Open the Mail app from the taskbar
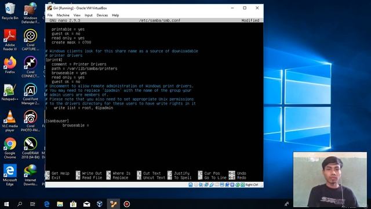This screenshot has width=371, height=209. [86, 204]
